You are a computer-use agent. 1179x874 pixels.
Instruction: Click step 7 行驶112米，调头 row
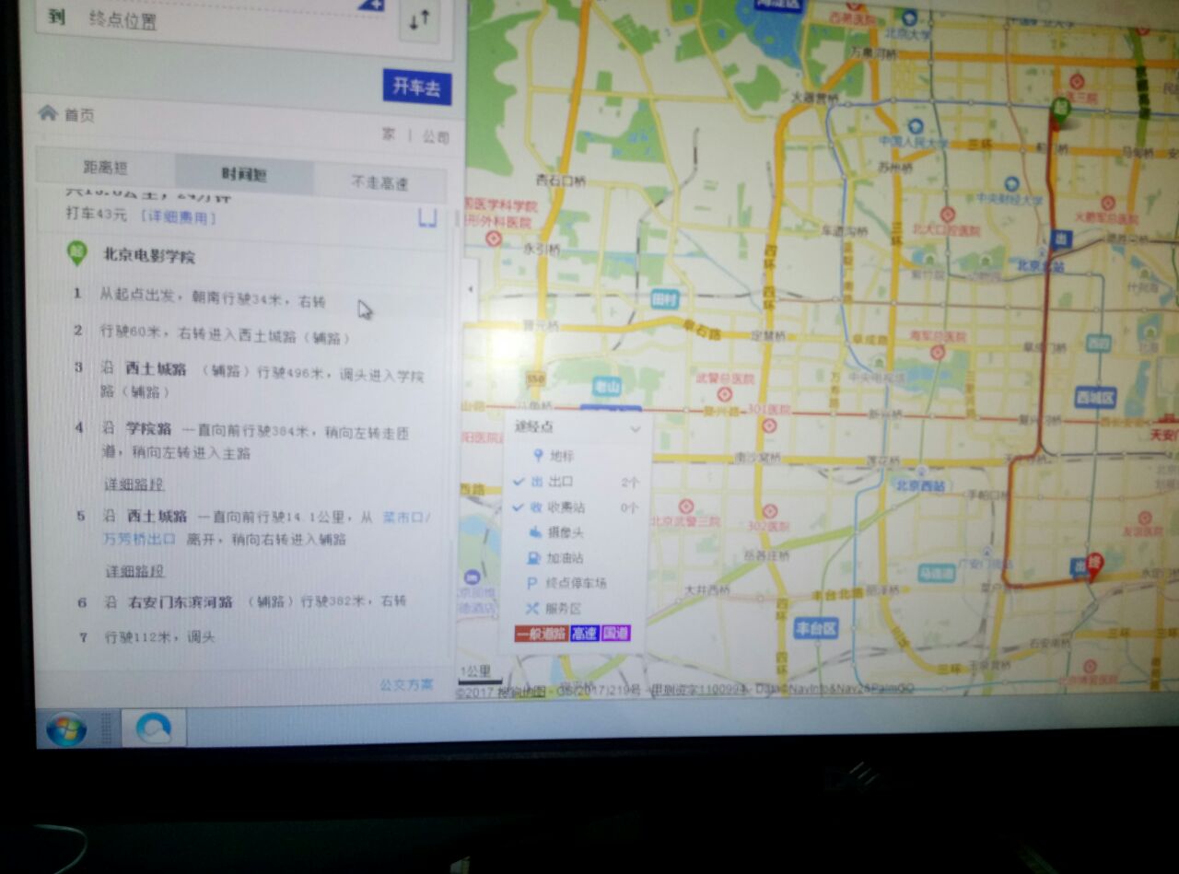(x=146, y=636)
